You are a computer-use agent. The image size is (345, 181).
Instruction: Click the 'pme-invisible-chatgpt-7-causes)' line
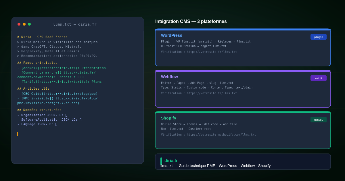[48, 103]
